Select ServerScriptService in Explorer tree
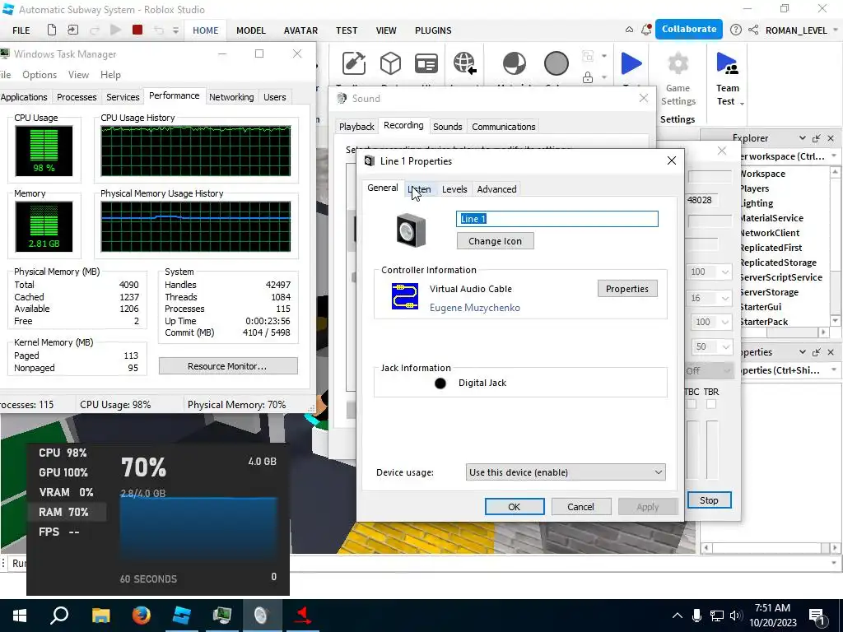This screenshot has width=843, height=632. tap(780, 277)
